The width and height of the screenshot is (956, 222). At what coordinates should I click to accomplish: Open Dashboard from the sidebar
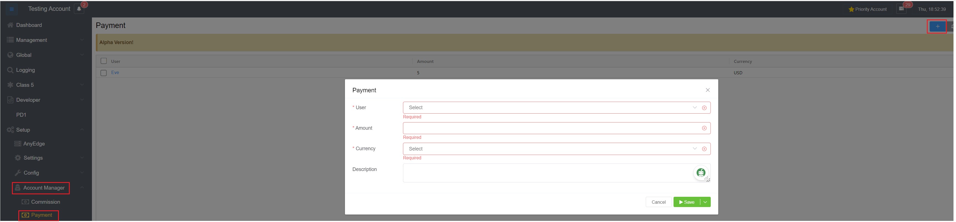(x=29, y=25)
